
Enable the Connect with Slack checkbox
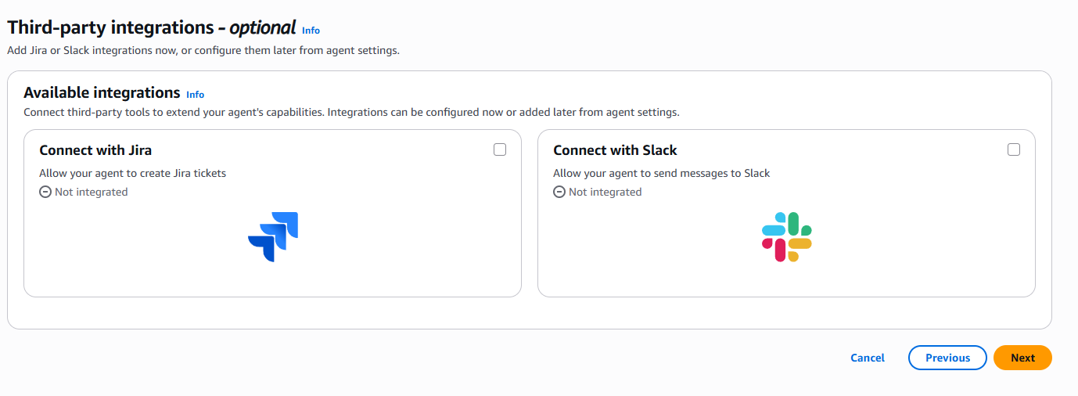tap(1014, 149)
